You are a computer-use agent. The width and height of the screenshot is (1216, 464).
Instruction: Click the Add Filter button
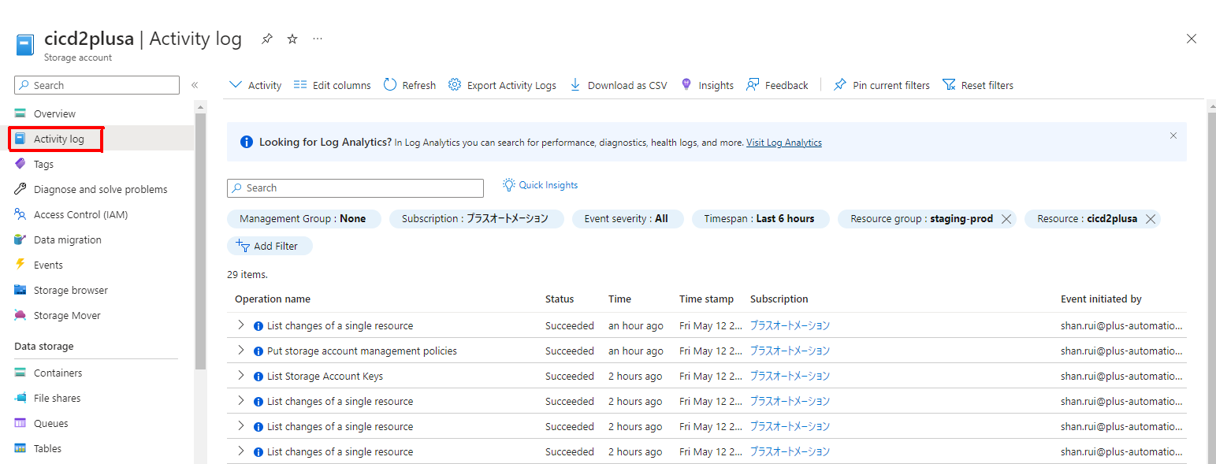click(x=270, y=246)
